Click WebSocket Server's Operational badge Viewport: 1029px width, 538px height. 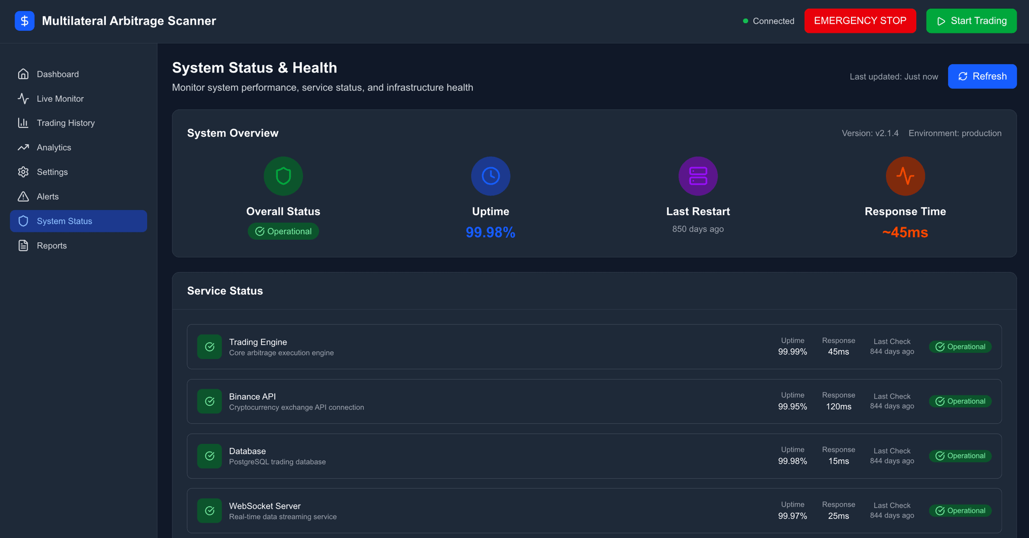click(x=960, y=511)
